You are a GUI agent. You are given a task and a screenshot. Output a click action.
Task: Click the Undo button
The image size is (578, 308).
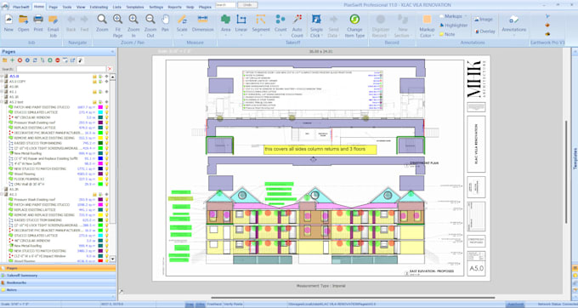(x=247, y=5)
